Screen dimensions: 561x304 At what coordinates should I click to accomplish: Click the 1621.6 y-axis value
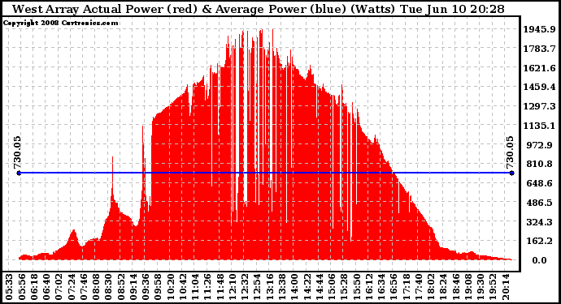click(540, 68)
